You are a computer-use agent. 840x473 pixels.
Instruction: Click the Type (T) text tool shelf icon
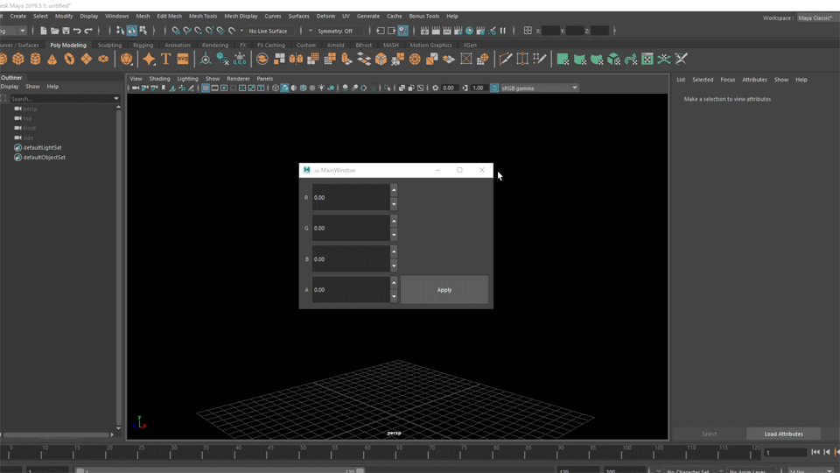pos(165,59)
